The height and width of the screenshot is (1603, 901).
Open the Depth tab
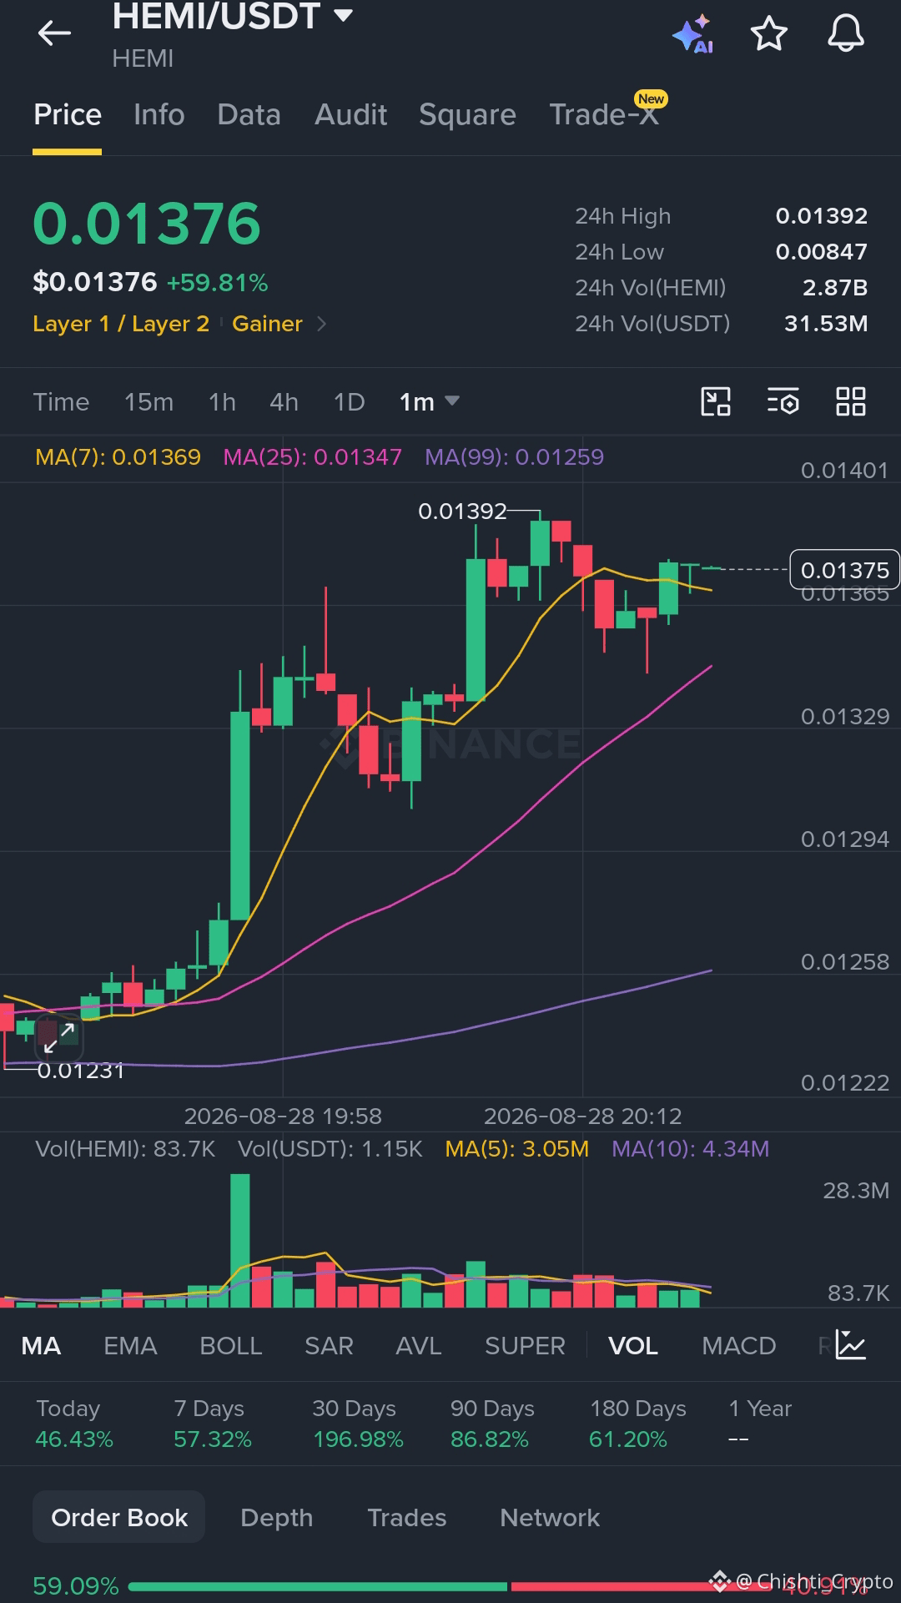pos(276,1517)
